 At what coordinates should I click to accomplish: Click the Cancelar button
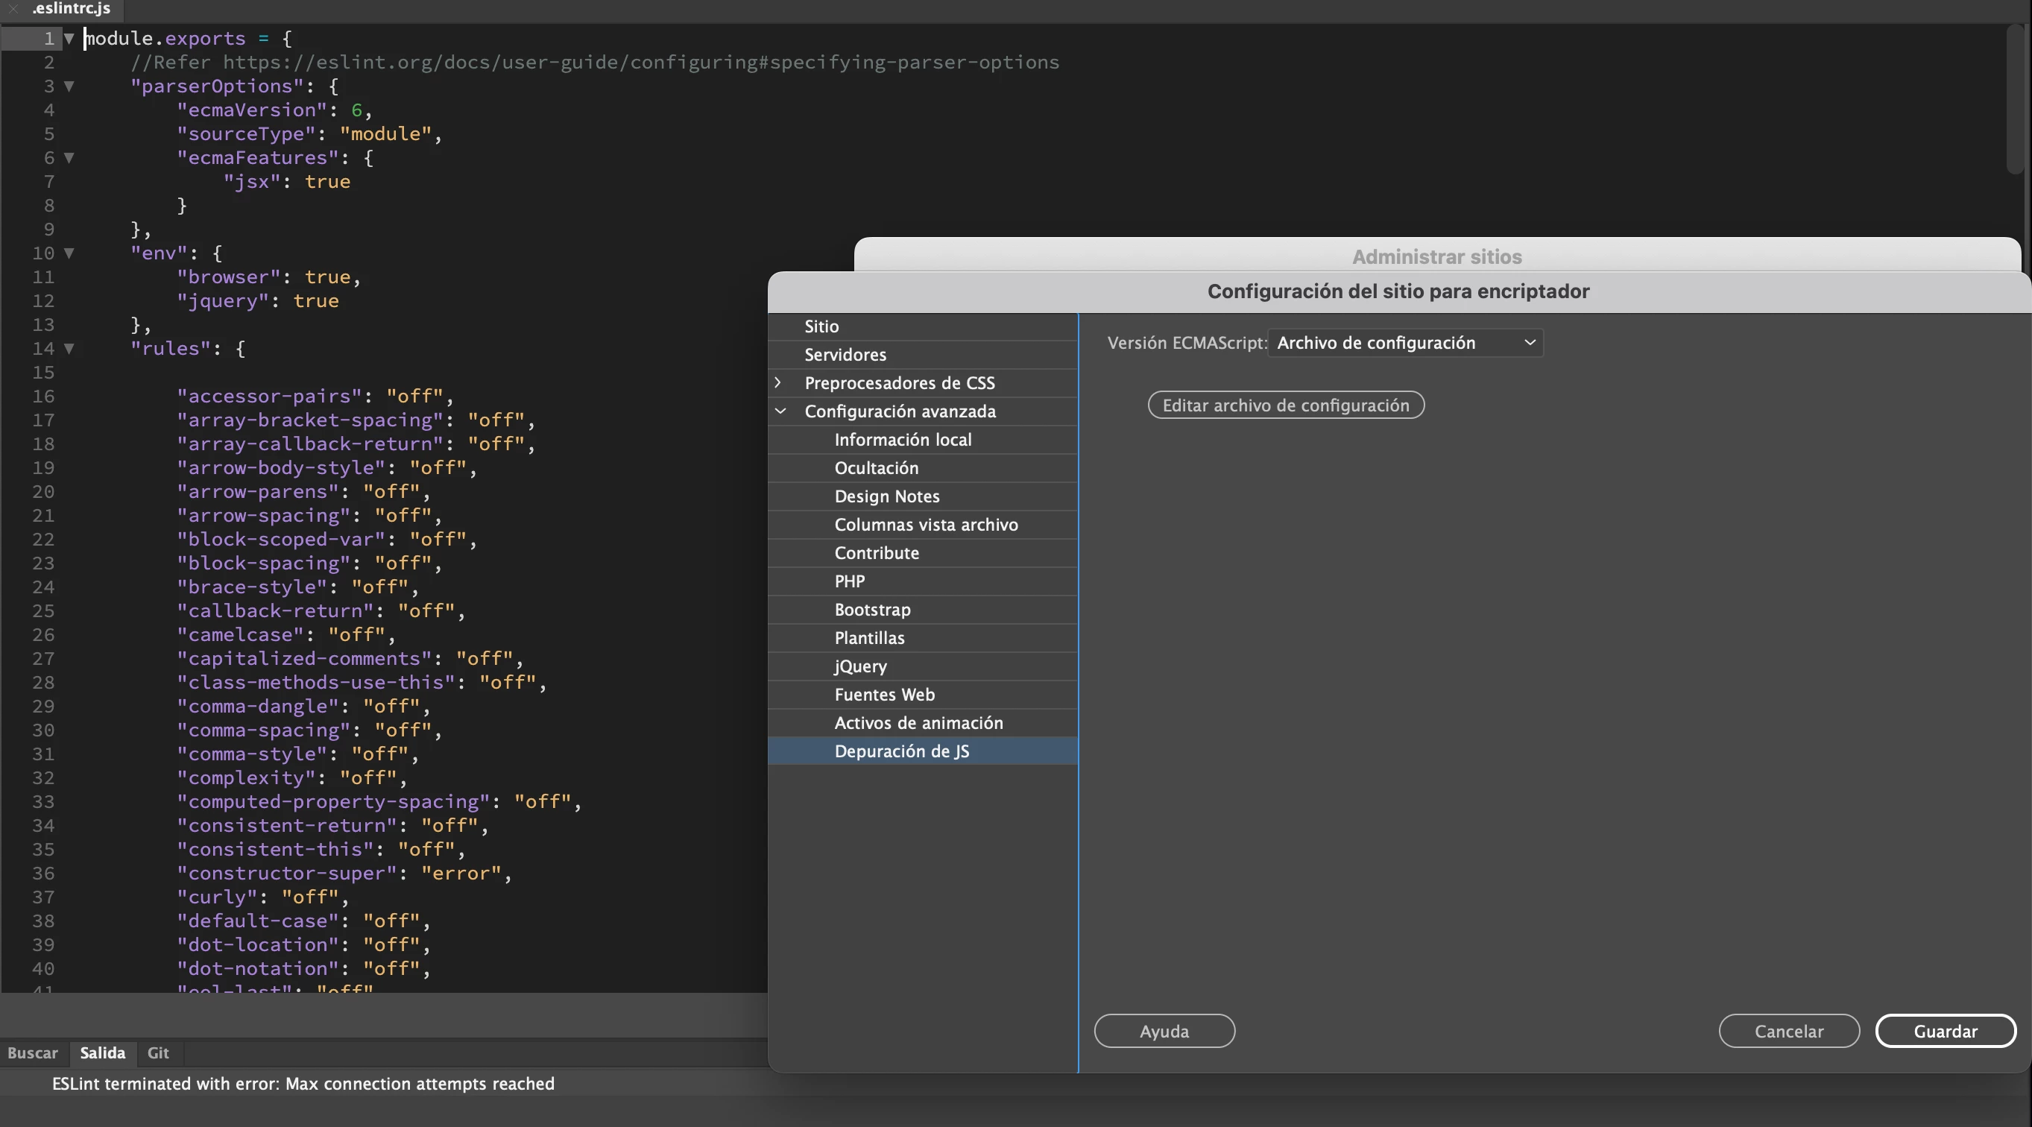(x=1788, y=1031)
